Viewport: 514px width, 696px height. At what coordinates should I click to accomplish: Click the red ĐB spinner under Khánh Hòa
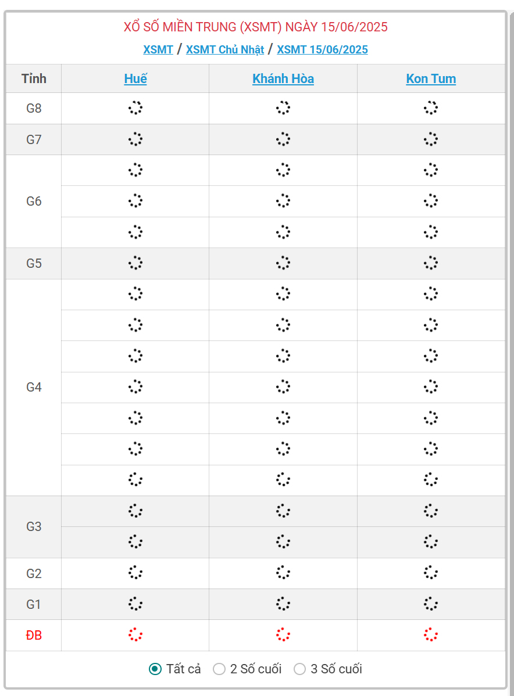coord(283,635)
